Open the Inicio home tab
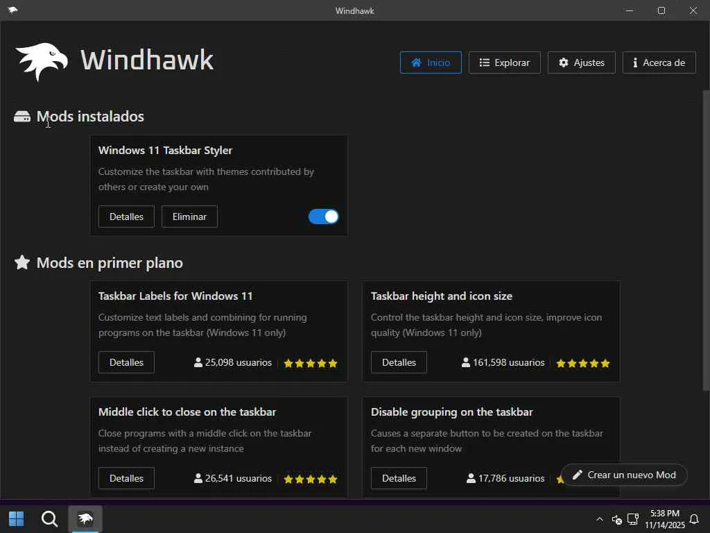The image size is (710, 533). (x=431, y=62)
